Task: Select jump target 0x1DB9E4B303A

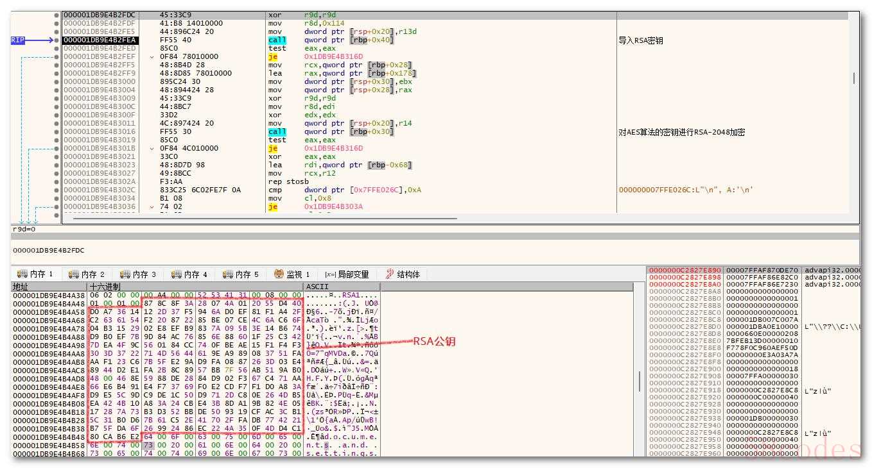Action: 333,206
